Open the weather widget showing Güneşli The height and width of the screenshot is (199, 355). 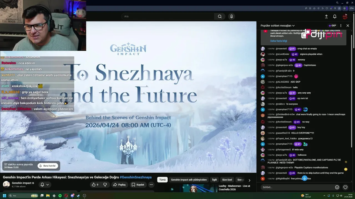point(306,196)
